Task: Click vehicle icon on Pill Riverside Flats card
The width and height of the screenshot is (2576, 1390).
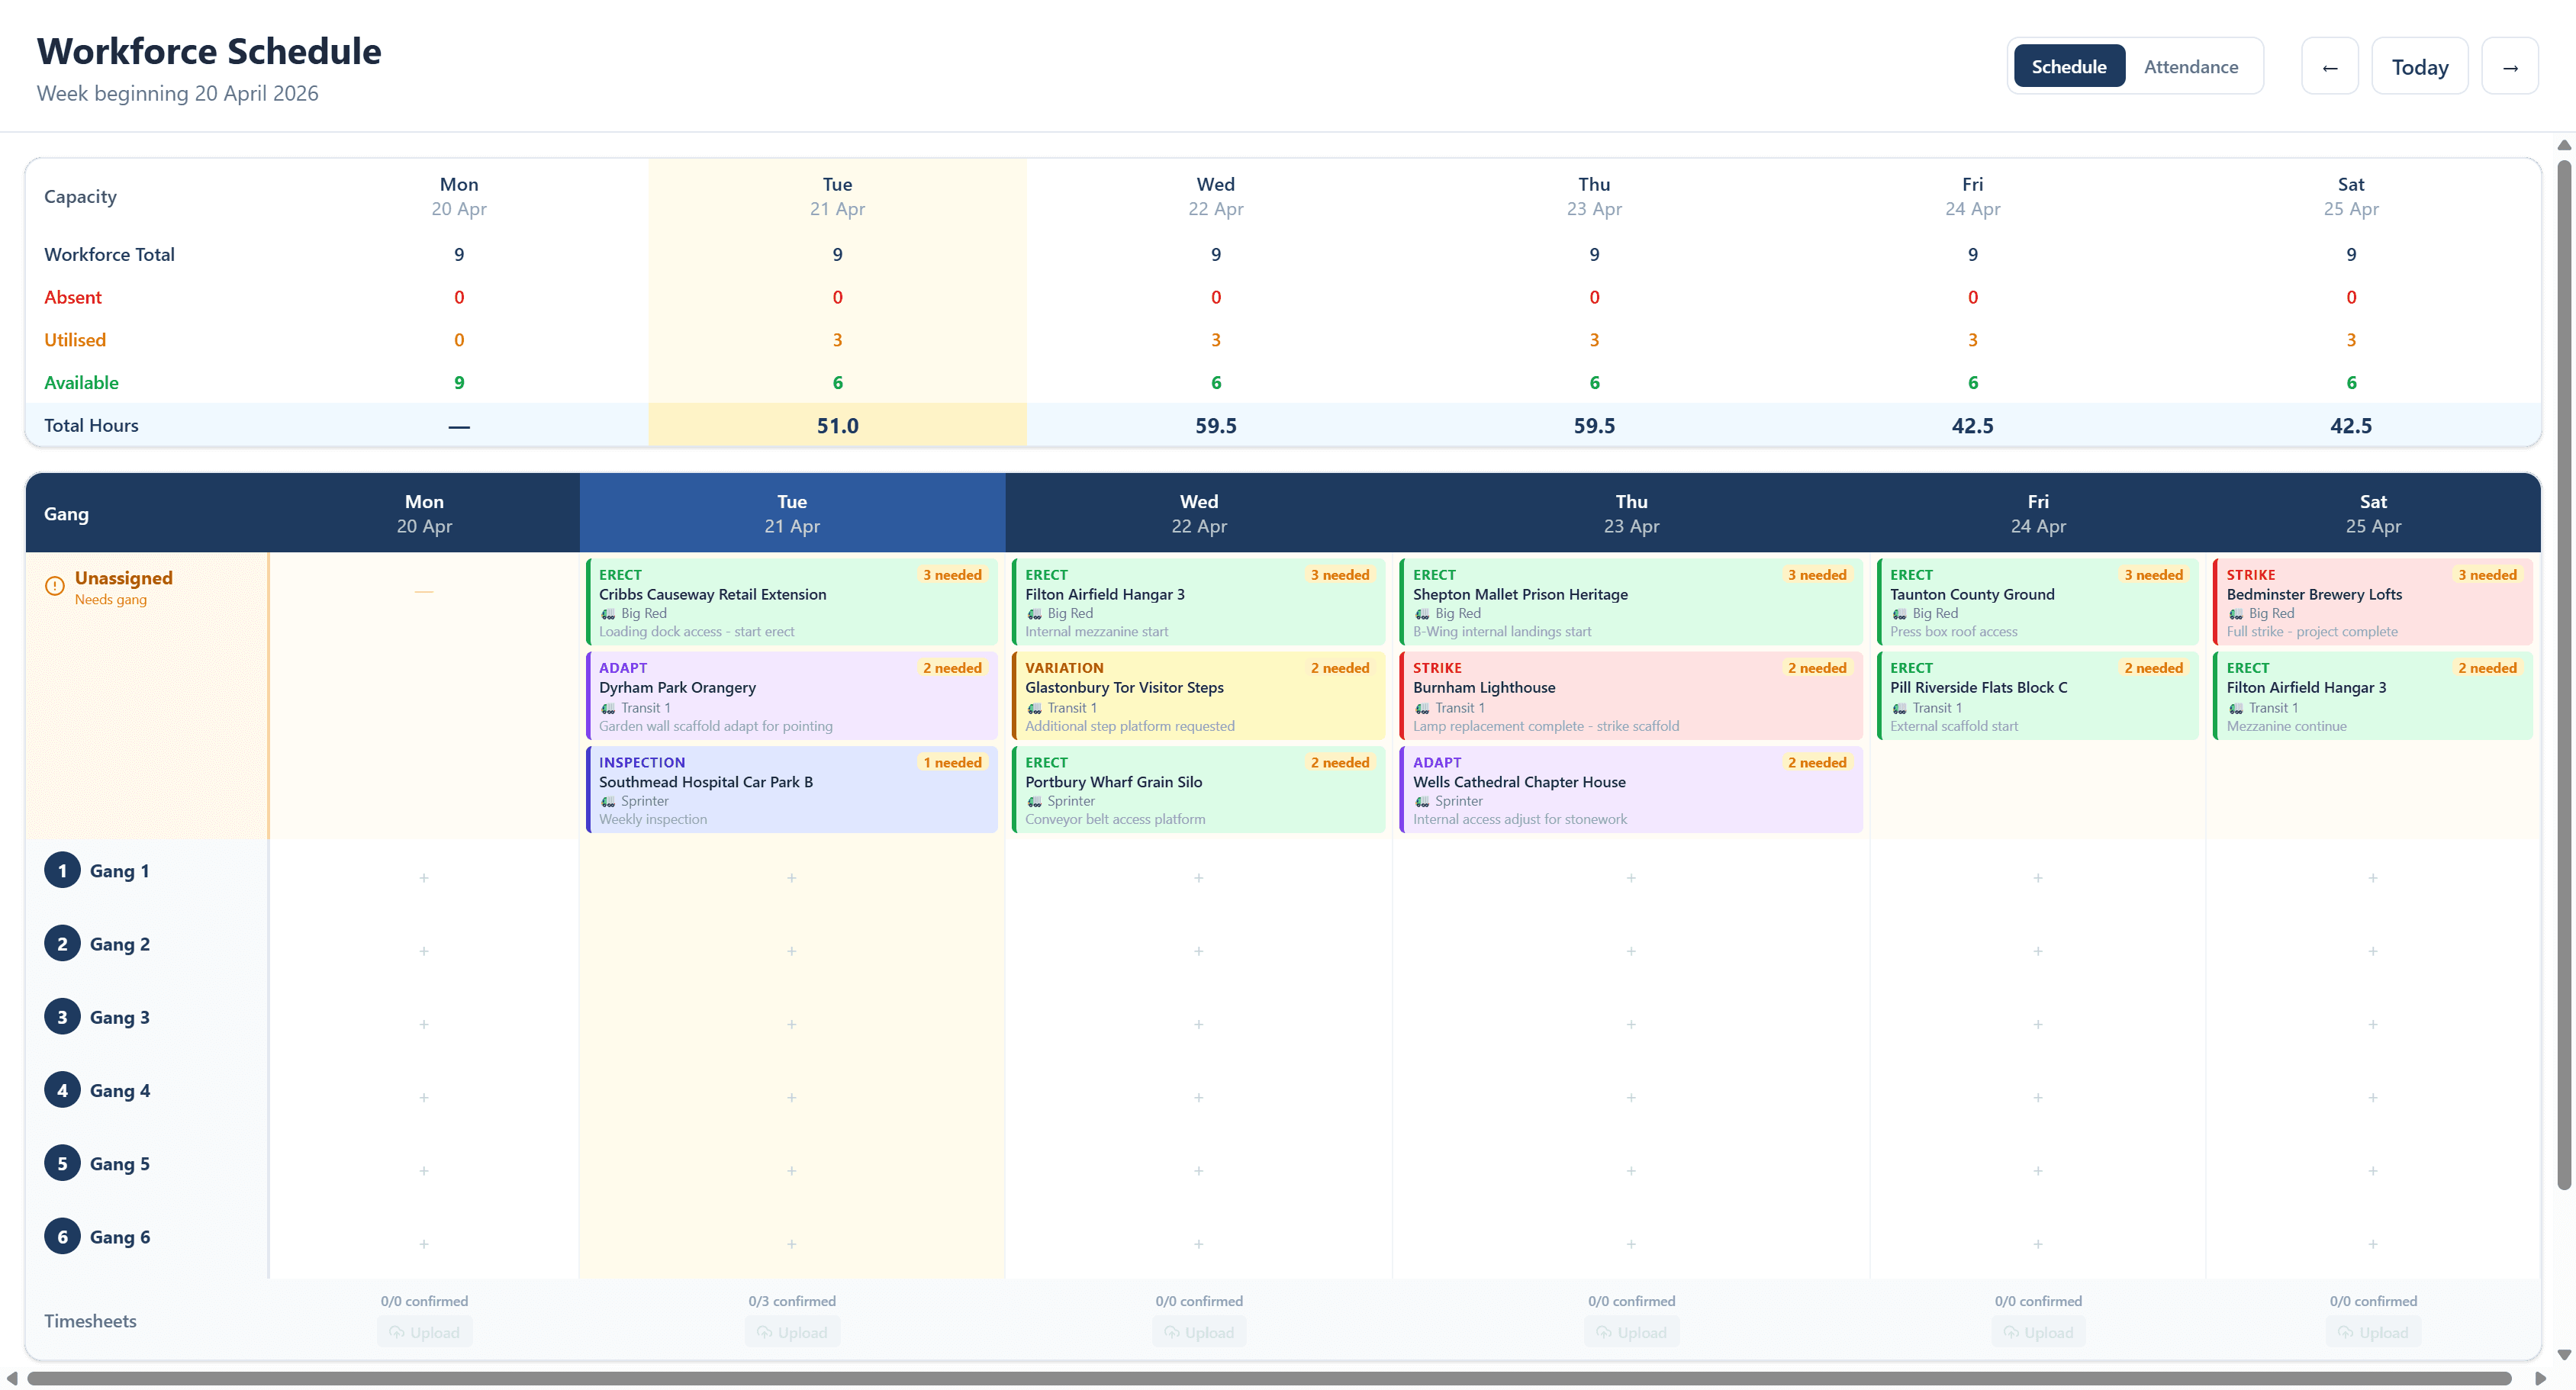Action: point(1899,708)
